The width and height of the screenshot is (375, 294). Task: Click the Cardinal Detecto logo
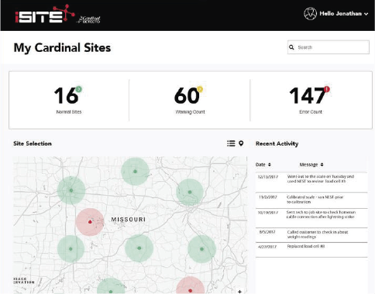(x=89, y=19)
